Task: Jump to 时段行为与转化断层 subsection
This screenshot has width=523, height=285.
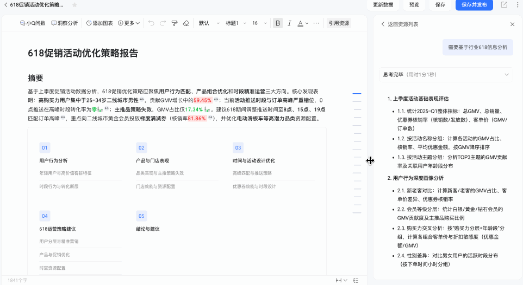Action: (x=59, y=186)
